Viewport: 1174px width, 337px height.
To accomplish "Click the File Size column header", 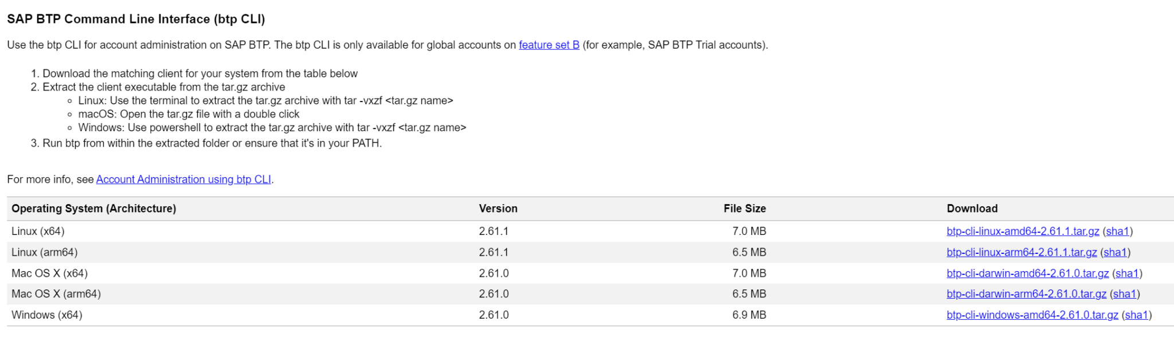I will (x=744, y=209).
